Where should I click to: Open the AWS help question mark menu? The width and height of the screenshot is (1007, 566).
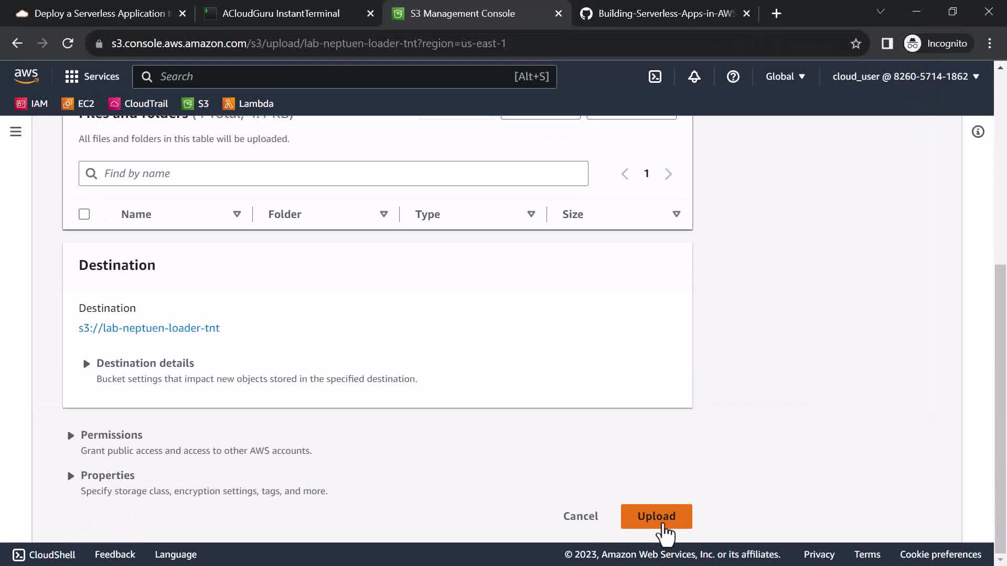pos(733,77)
